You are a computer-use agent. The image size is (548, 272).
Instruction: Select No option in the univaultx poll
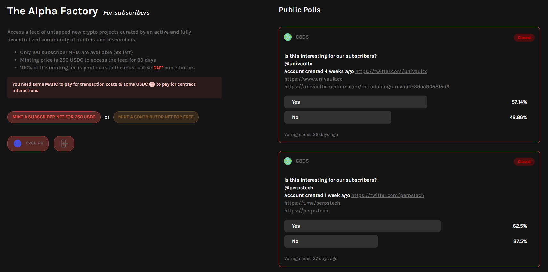[337, 117]
